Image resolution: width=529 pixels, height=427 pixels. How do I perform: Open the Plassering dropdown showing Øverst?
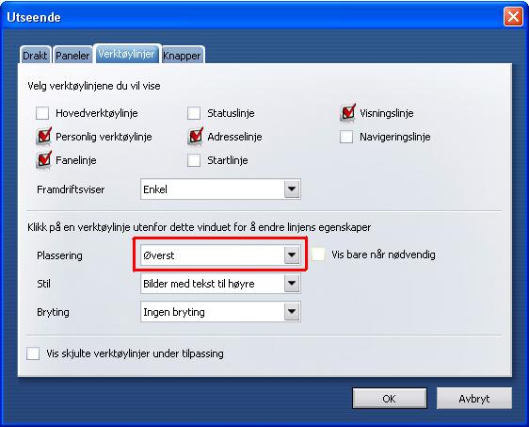pyautogui.click(x=220, y=255)
